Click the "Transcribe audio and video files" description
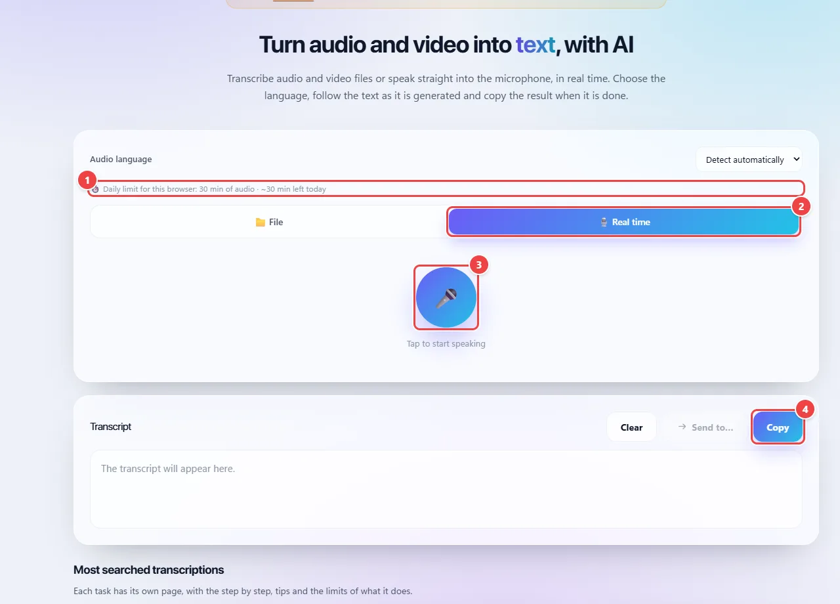 [x=446, y=87]
